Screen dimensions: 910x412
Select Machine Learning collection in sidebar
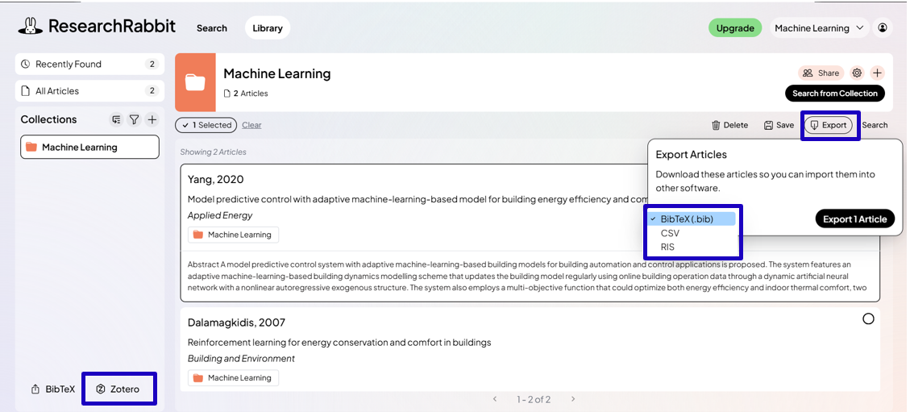(x=89, y=147)
